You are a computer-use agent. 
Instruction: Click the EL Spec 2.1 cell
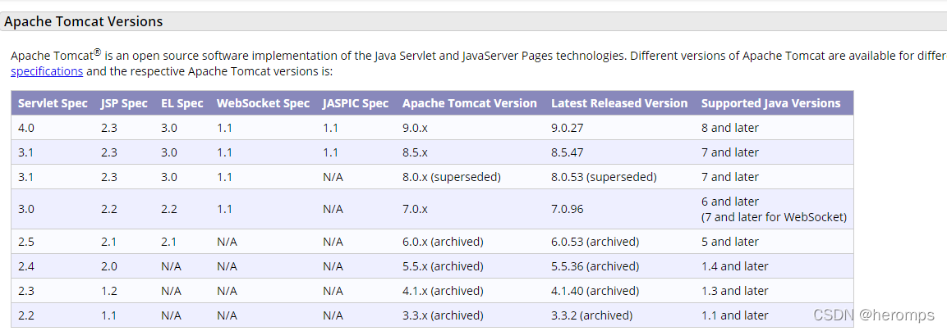[168, 242]
